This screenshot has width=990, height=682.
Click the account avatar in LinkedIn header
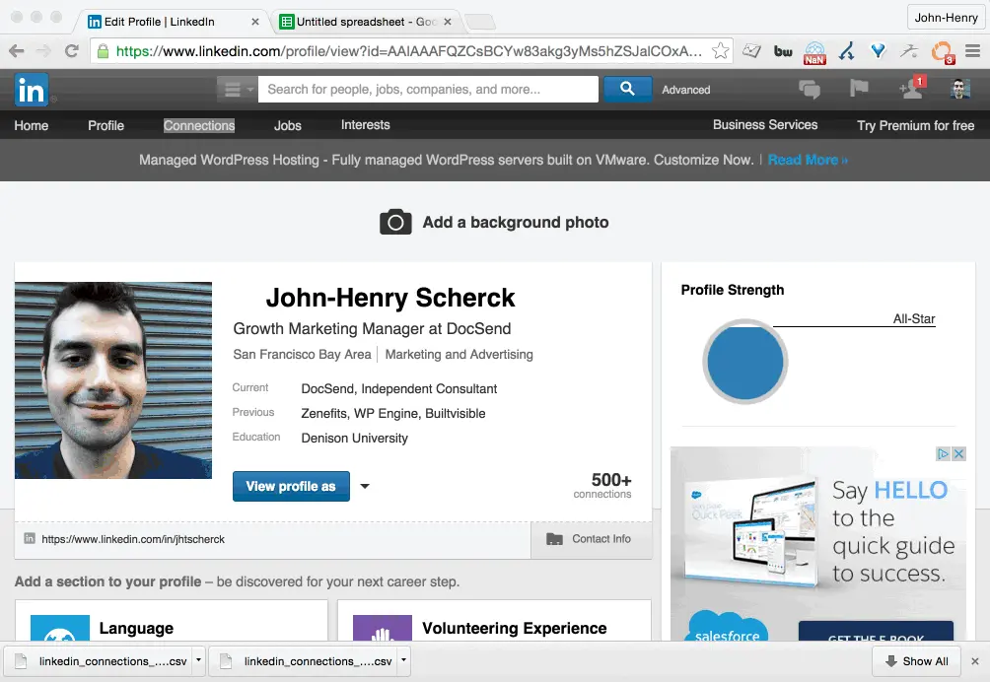coord(959,89)
